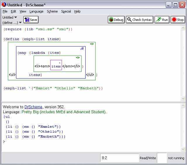Click 'emph-list' in the define line
This screenshot has width=187, height=165.
pyautogui.click(x=34, y=39)
